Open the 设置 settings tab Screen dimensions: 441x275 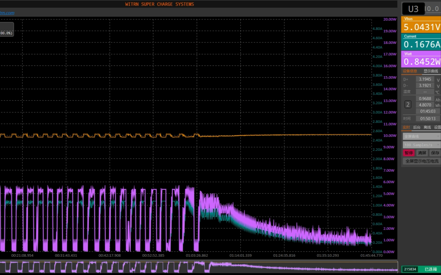(437, 127)
